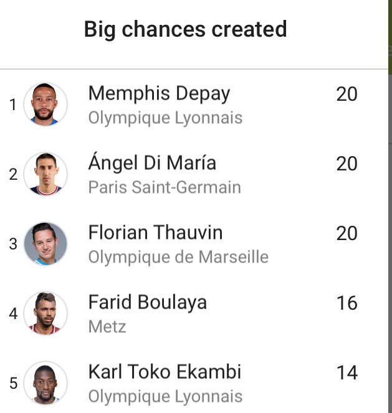Open Farid Boulaya's player photo
Screen dimensions: 392x413
pyautogui.click(x=45, y=313)
